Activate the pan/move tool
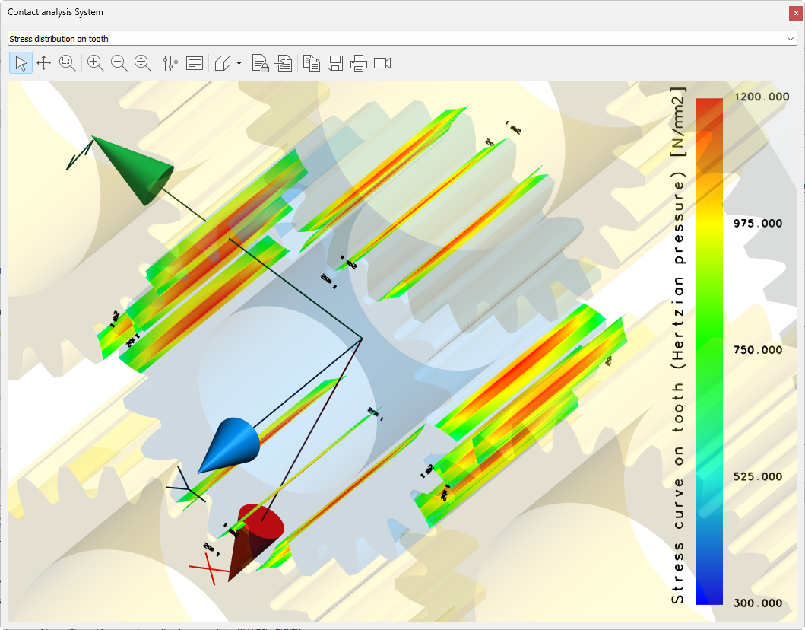The image size is (805, 630). click(x=44, y=63)
